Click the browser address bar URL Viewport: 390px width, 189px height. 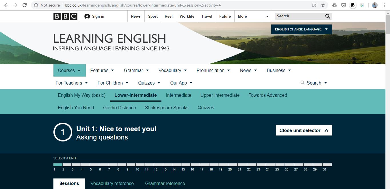click(143, 5)
